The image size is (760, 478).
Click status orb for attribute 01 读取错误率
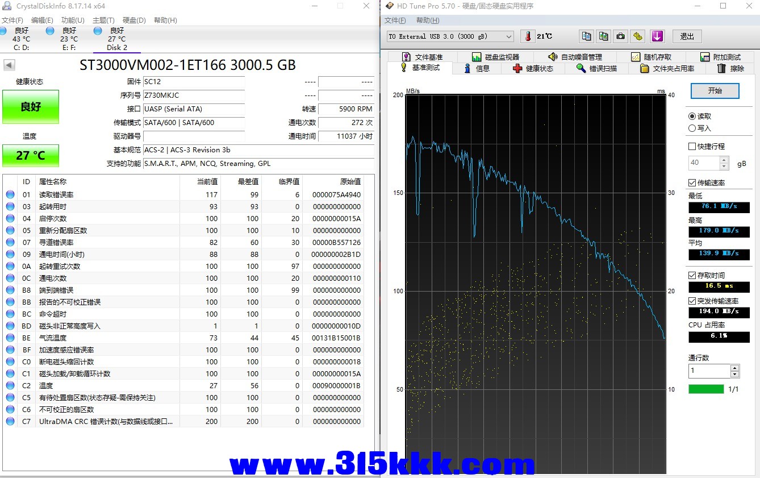(10, 194)
